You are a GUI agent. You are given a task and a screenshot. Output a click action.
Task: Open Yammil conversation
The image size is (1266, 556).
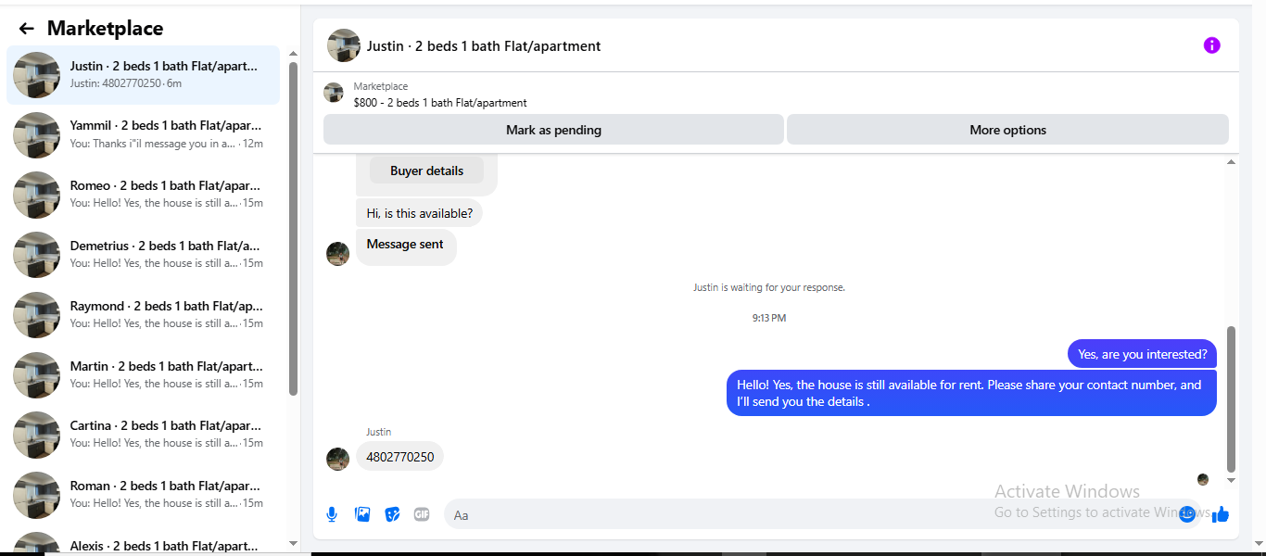(x=143, y=134)
